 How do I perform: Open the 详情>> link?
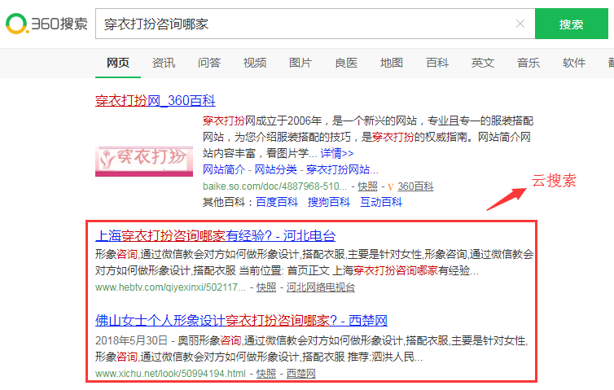337,153
